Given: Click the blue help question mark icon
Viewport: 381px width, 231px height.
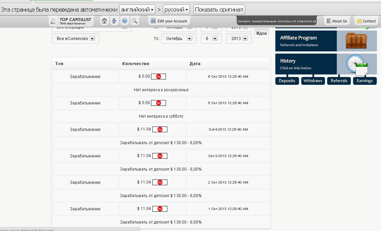Looking at the screenshot, I should (x=124, y=21).
